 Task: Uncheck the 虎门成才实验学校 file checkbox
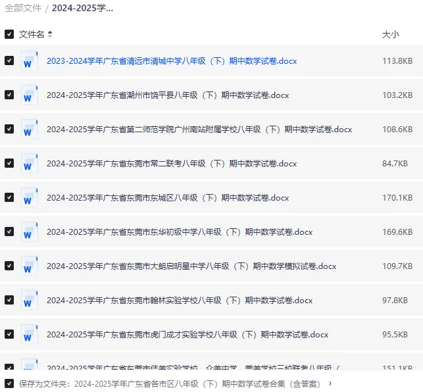9,334
